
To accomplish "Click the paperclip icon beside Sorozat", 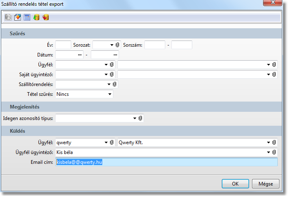I will pos(117,45).
